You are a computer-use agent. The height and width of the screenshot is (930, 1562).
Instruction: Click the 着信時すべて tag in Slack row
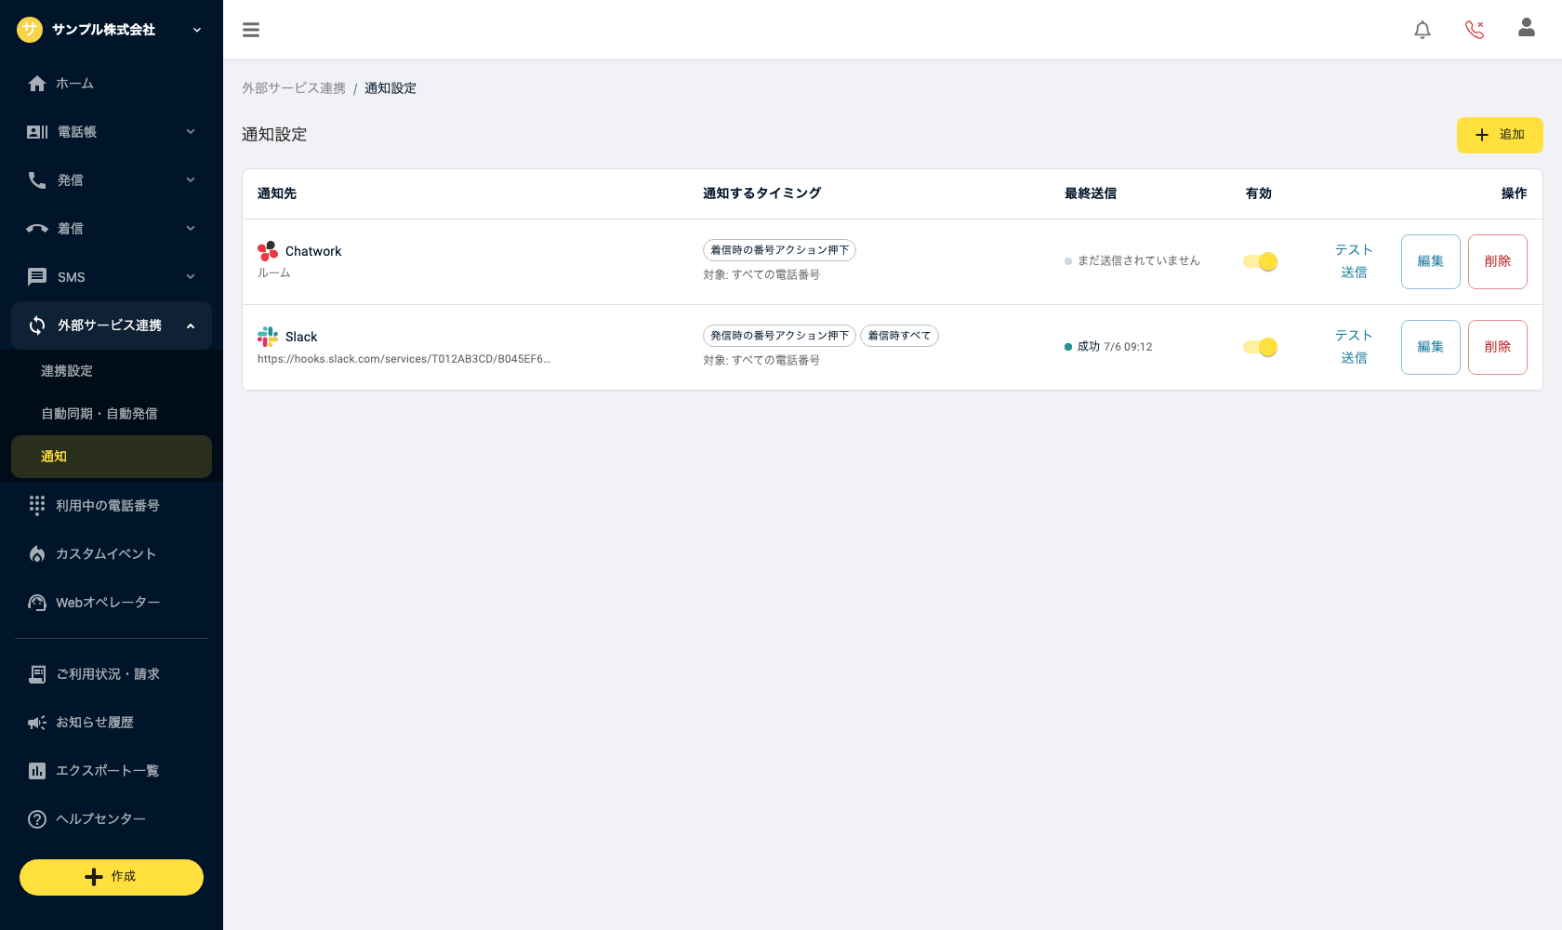(899, 336)
